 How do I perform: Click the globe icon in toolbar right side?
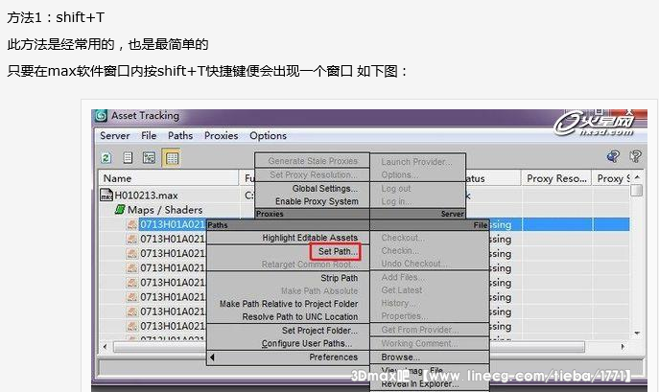(x=613, y=157)
